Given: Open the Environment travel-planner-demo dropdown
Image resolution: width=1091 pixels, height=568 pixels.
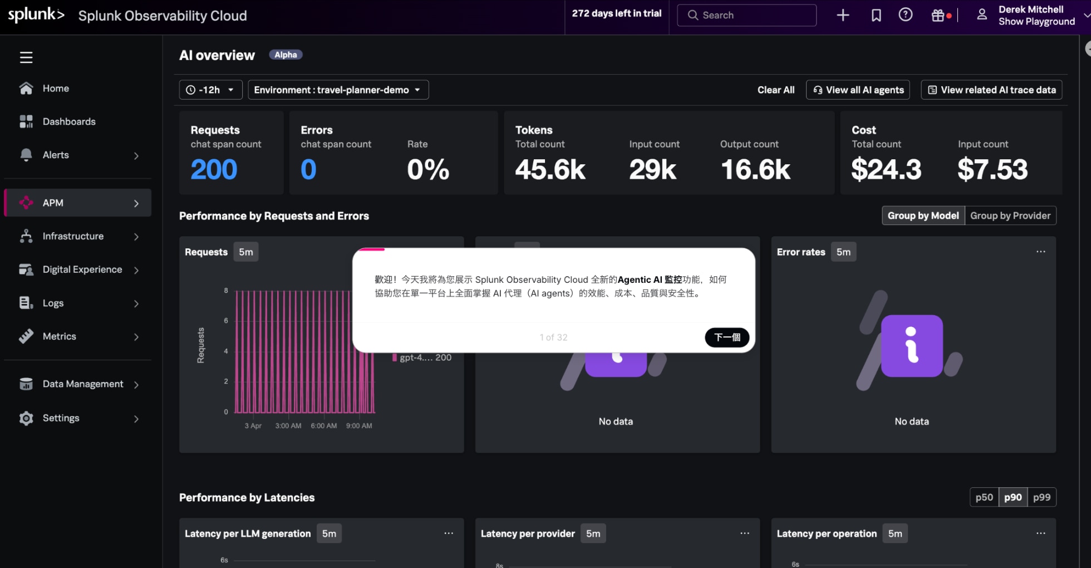Looking at the screenshot, I should (338, 90).
